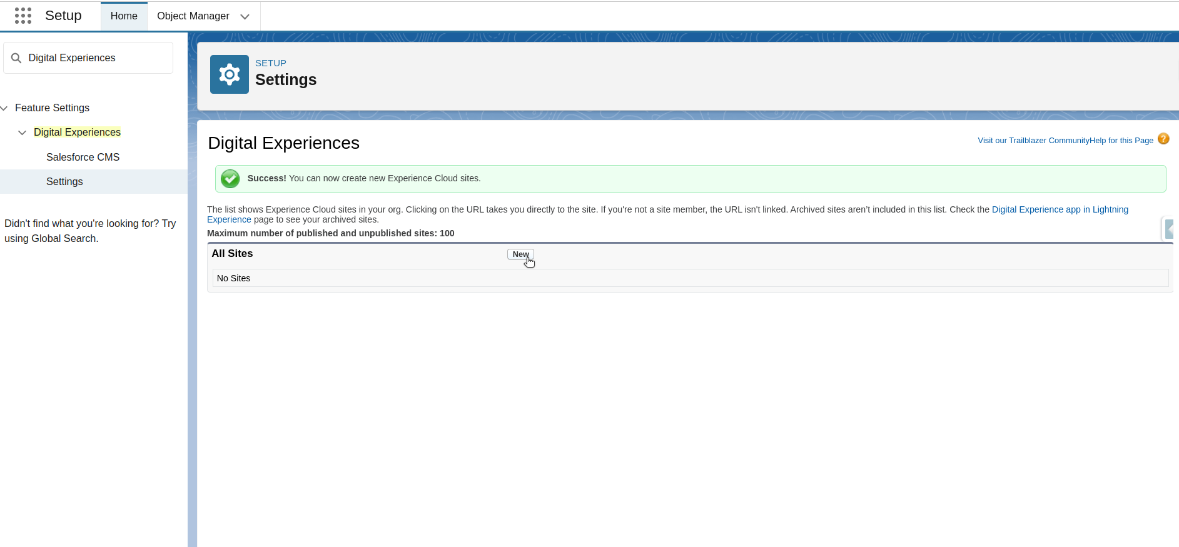Click Feature Settings label in sidebar
1179x547 pixels.
pos(52,108)
